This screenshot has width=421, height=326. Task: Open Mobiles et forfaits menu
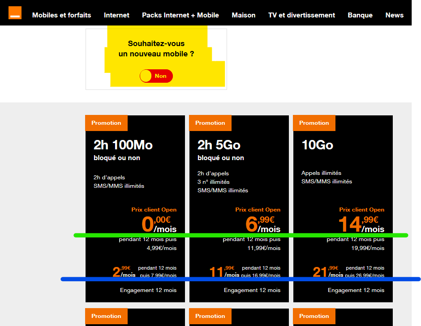61,15
